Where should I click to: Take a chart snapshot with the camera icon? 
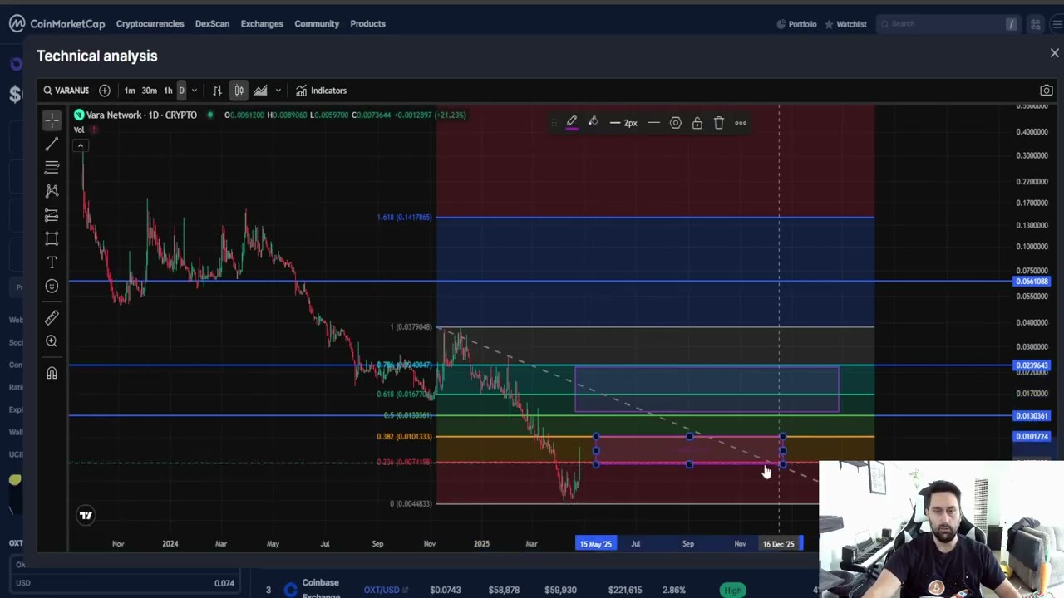(x=1047, y=91)
